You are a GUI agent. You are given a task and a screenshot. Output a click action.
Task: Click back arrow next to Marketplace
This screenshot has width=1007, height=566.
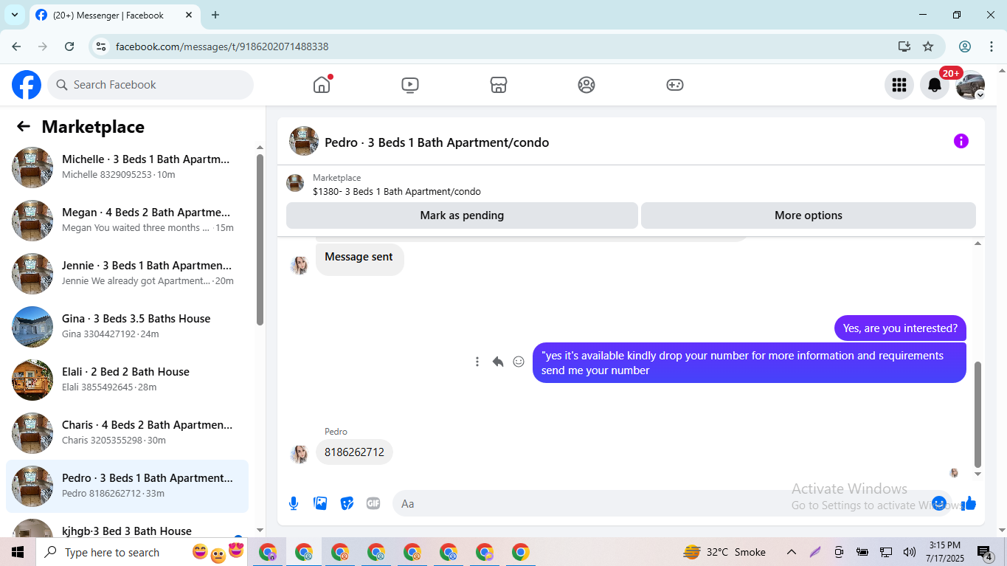[24, 126]
